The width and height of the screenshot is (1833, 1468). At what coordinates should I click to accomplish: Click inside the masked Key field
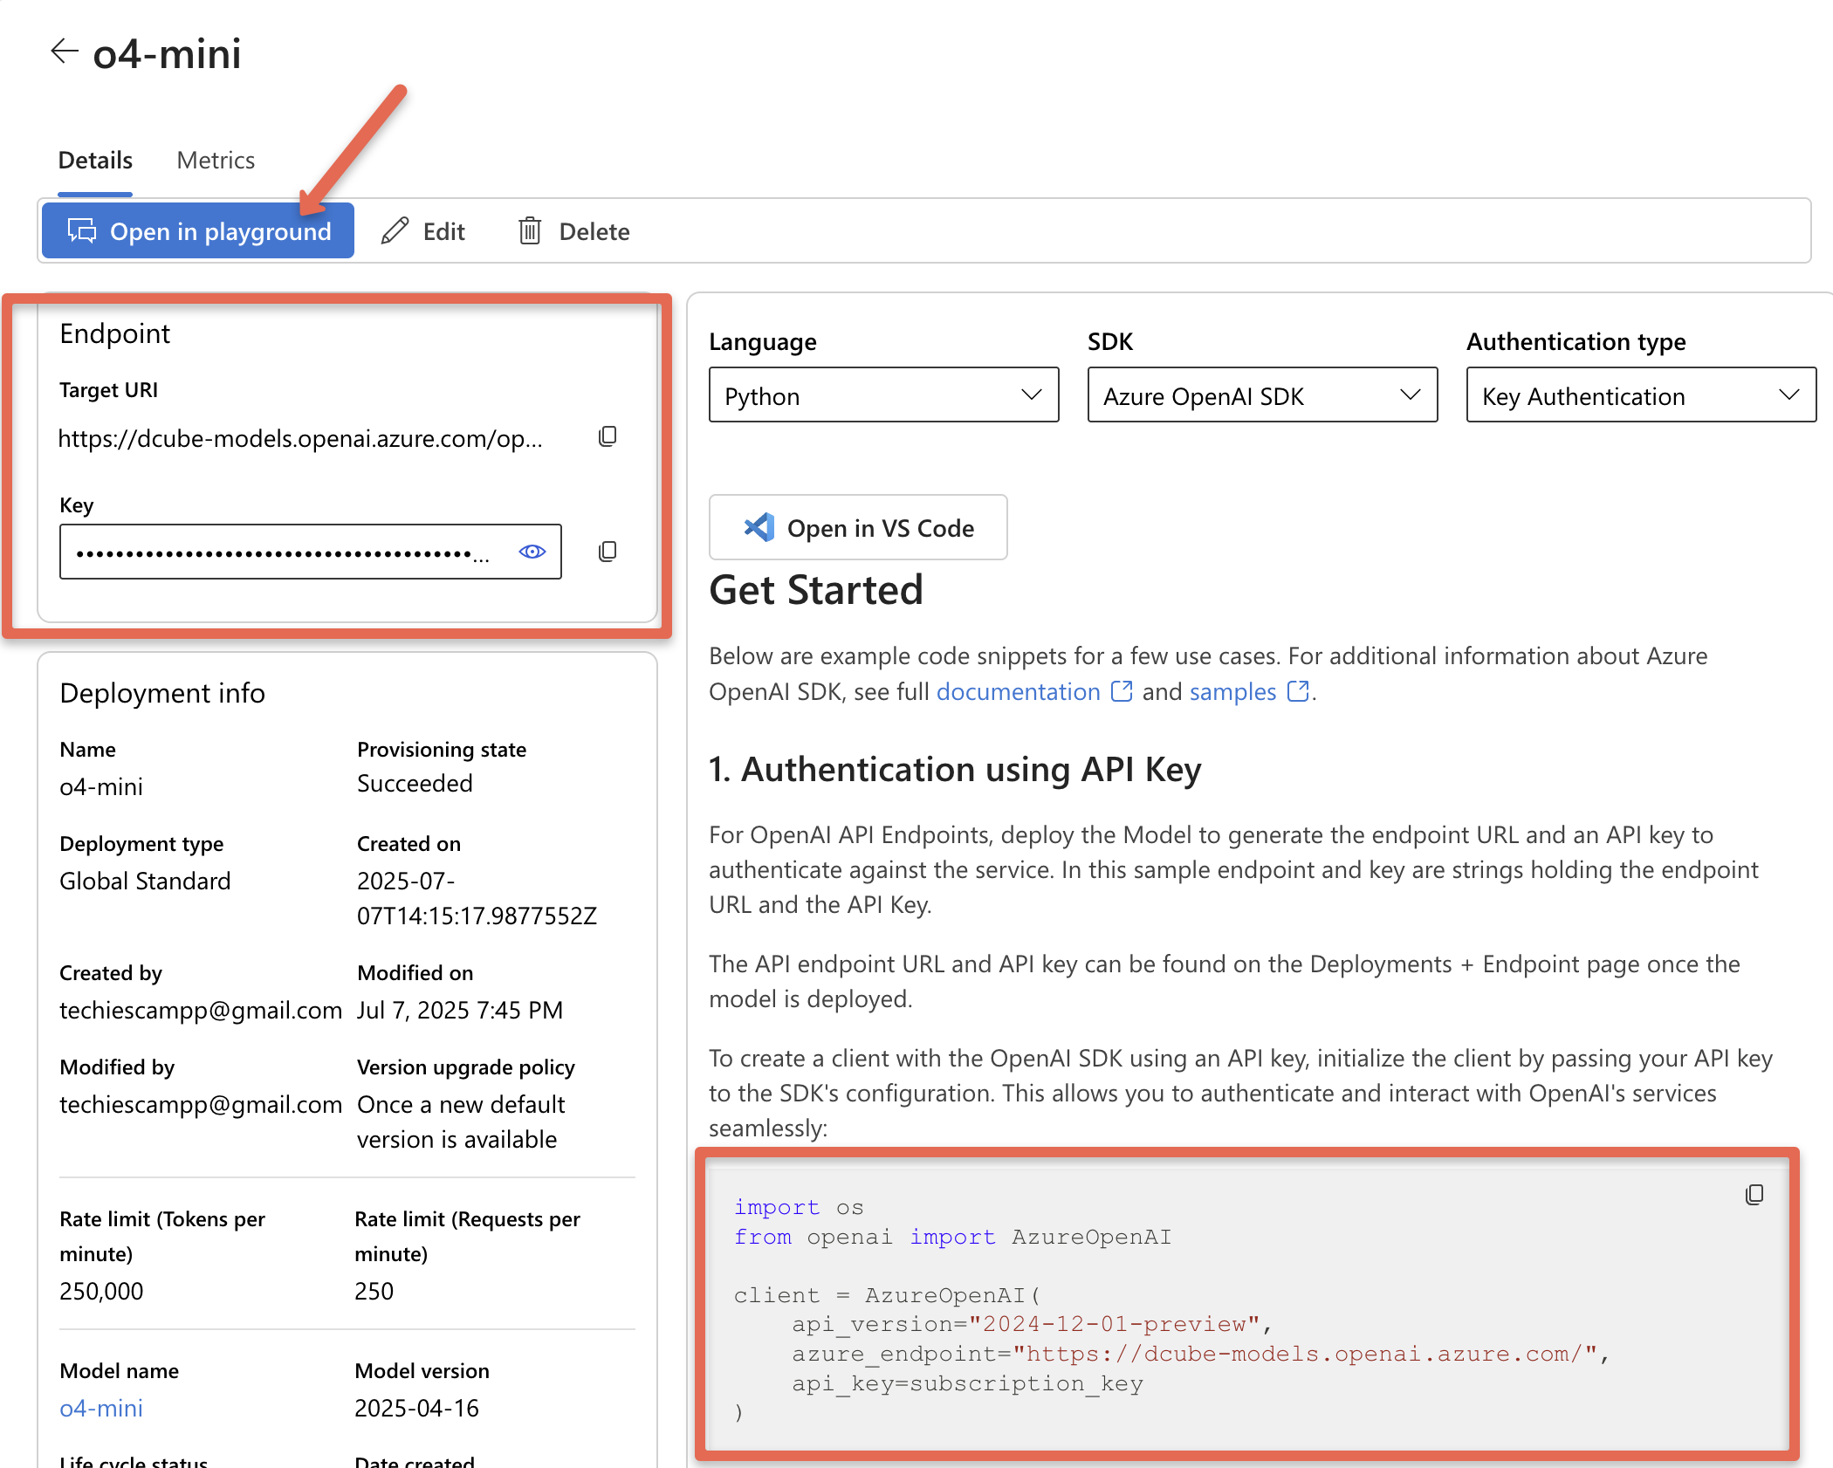(279, 552)
